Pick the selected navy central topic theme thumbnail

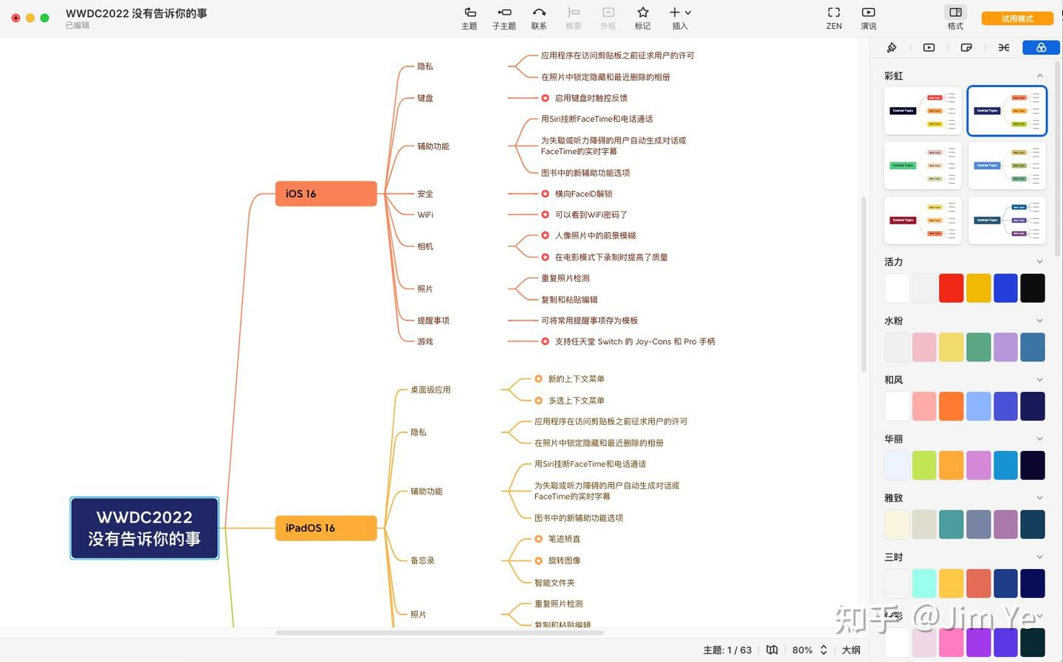1007,111
